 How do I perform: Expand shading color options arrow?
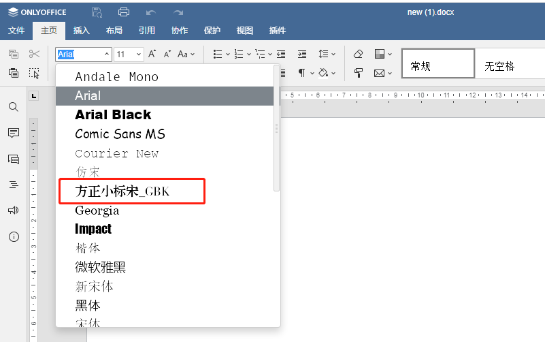point(333,74)
